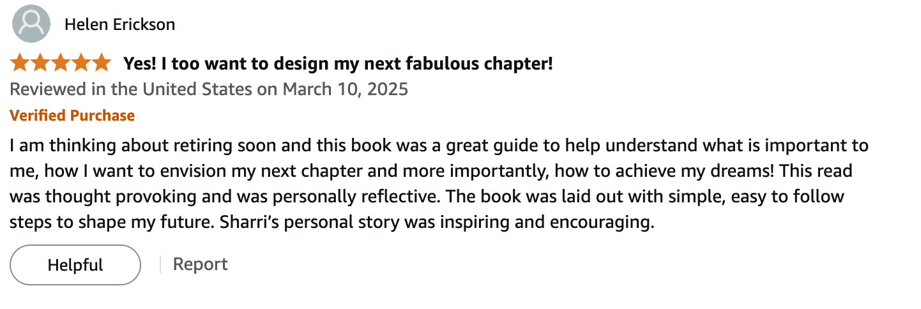Click the first line of review body
This screenshot has width=921, height=309.
439,146
